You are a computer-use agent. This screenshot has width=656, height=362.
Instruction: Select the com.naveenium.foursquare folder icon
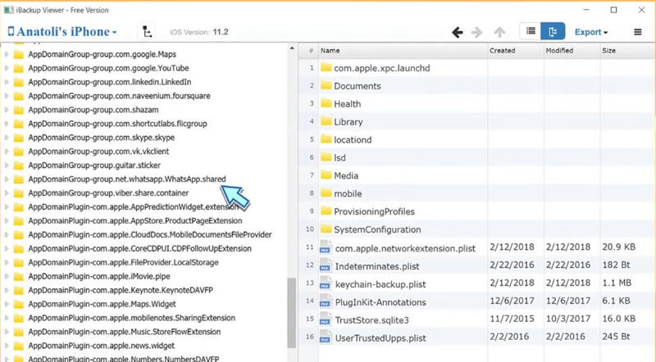(18, 96)
